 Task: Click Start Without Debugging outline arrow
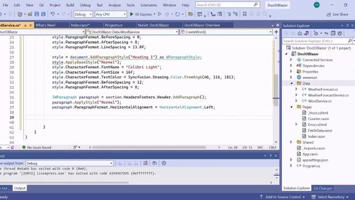click(160, 14)
